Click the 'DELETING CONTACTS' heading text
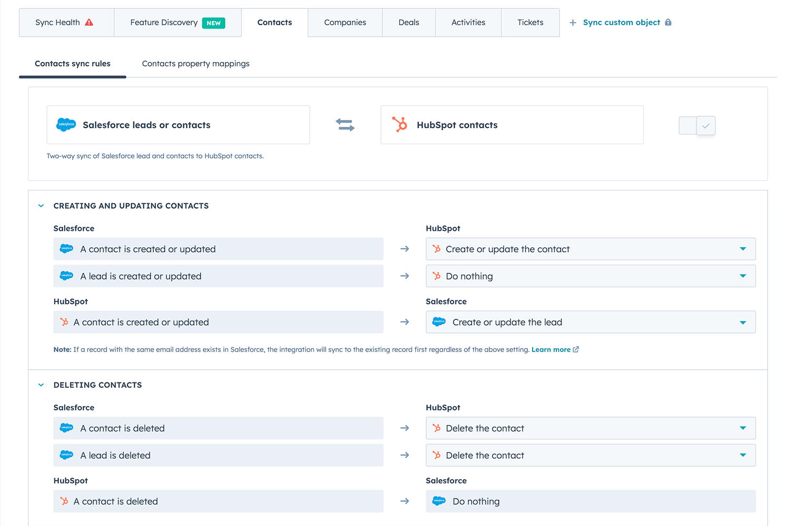This screenshot has width=795, height=526. [97, 385]
